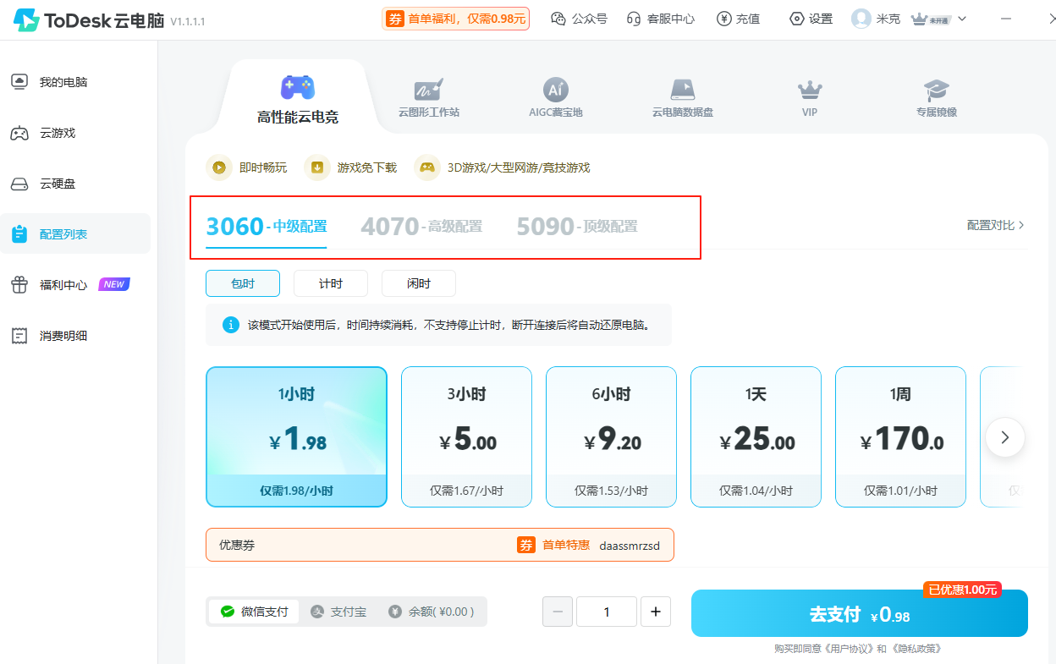The height and width of the screenshot is (664, 1056).
Task: Click 充值 recharge in title bar
Action: (x=739, y=19)
